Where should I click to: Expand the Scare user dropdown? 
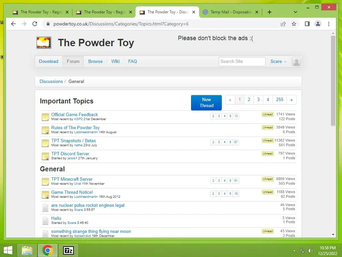click(x=278, y=62)
